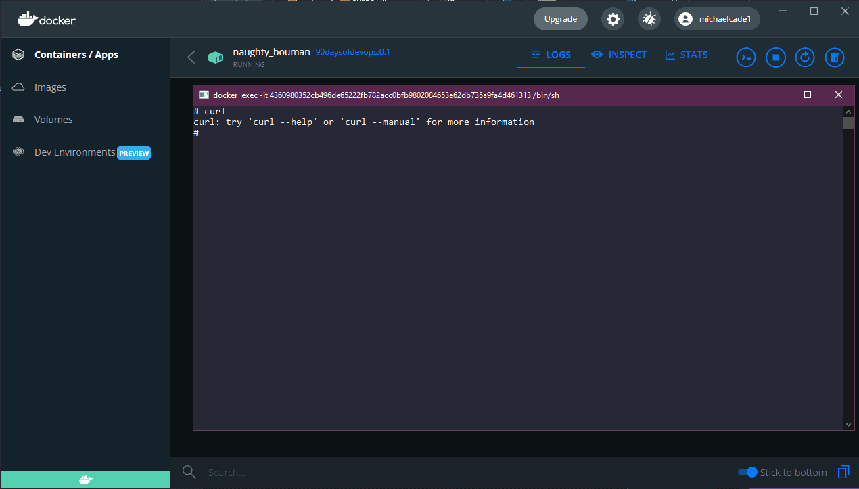Click the terminal scrollbar thumb
The height and width of the screenshot is (489, 859).
[848, 122]
